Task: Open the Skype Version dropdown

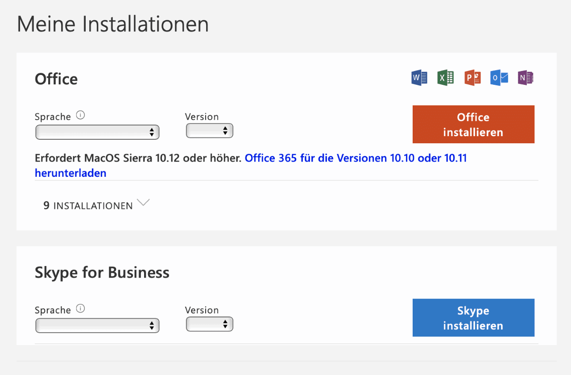Action: tap(209, 324)
